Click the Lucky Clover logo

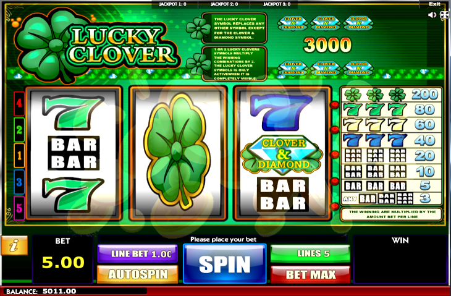click(96, 44)
